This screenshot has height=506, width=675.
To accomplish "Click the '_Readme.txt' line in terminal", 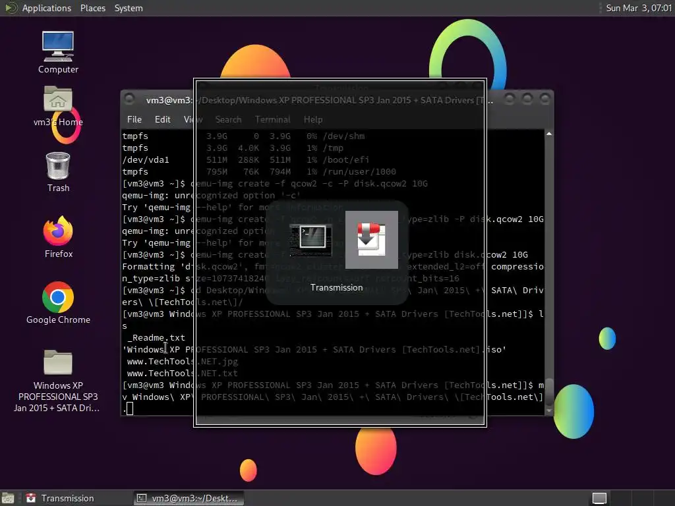I will pos(156,338).
